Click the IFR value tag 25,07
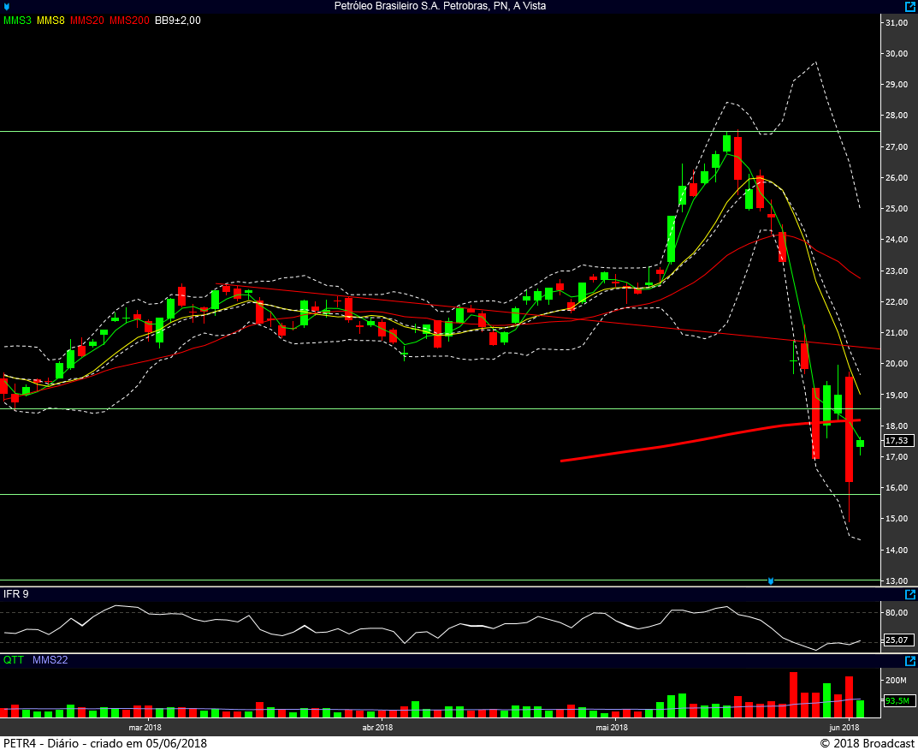Screen dimensions: 918x750 pos(898,640)
